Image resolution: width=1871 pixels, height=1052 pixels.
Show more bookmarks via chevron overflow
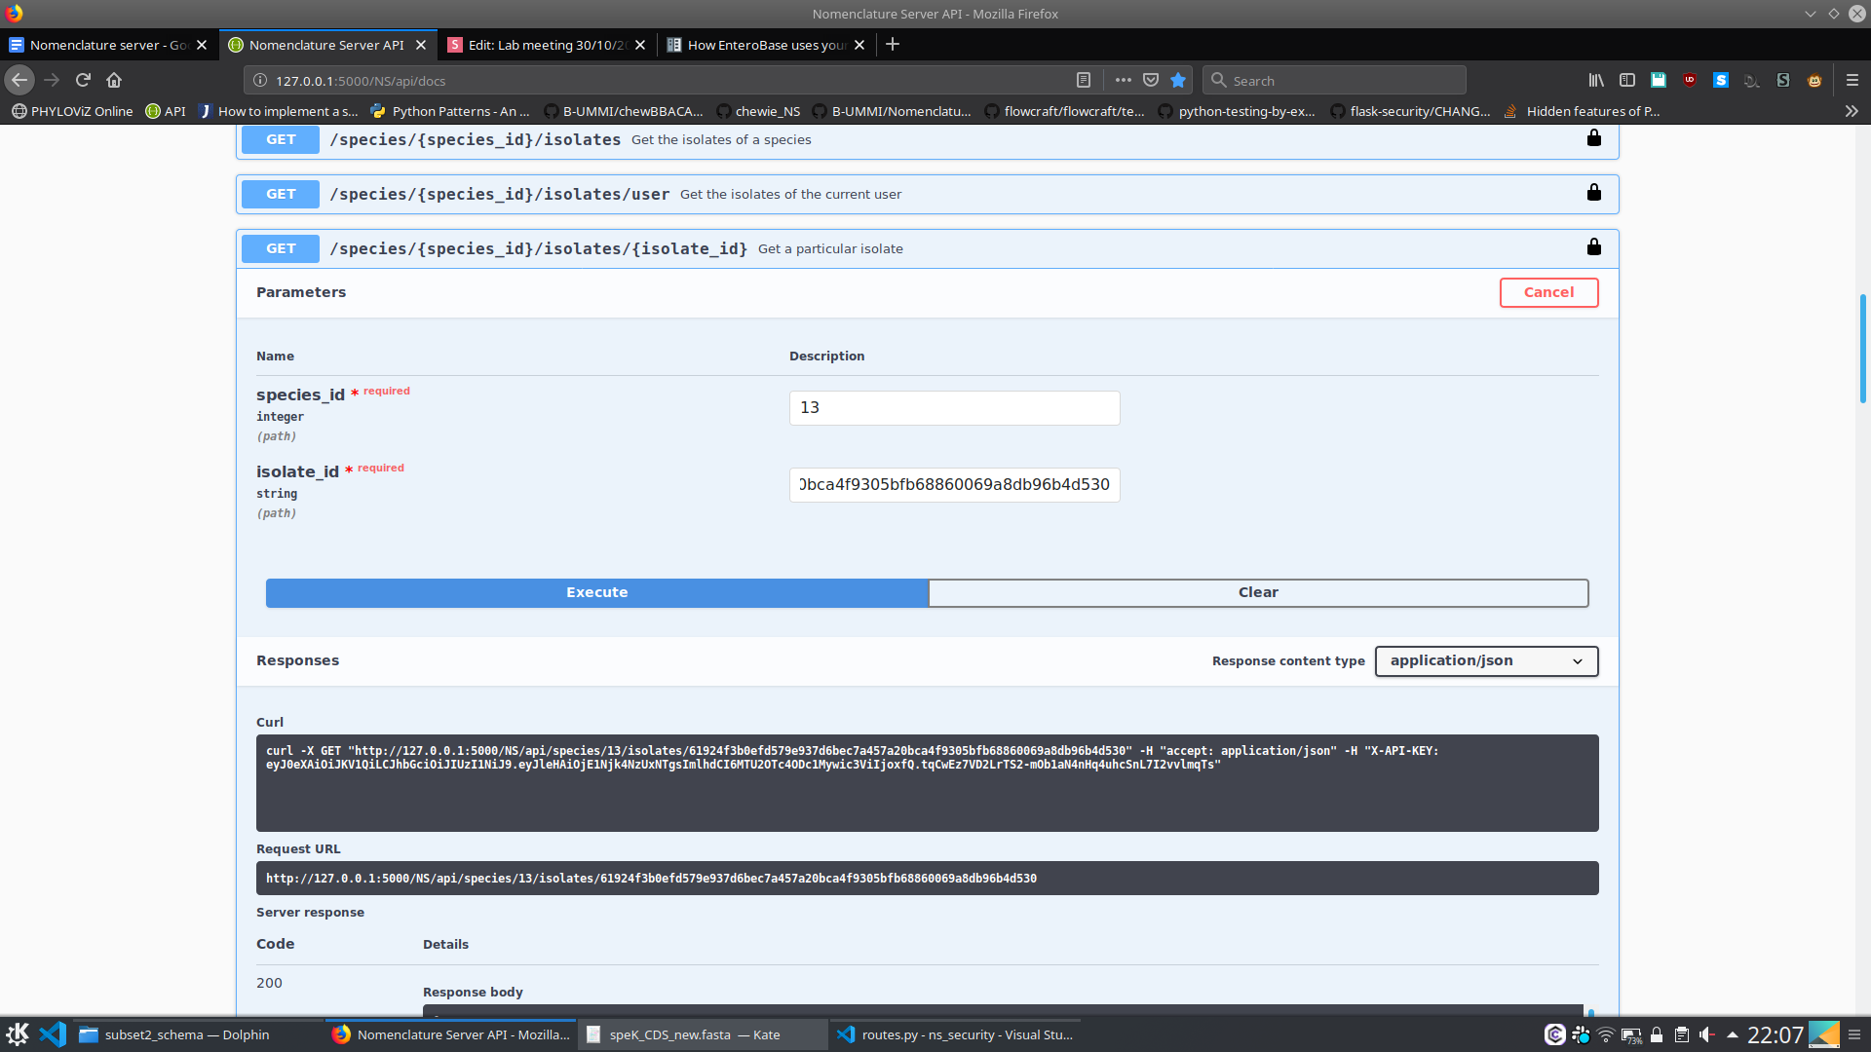pos(1852,111)
